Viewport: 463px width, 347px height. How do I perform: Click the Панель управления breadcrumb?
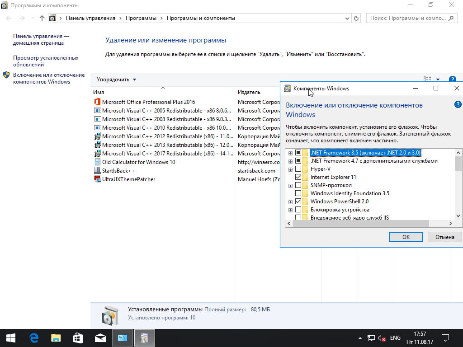(90, 18)
